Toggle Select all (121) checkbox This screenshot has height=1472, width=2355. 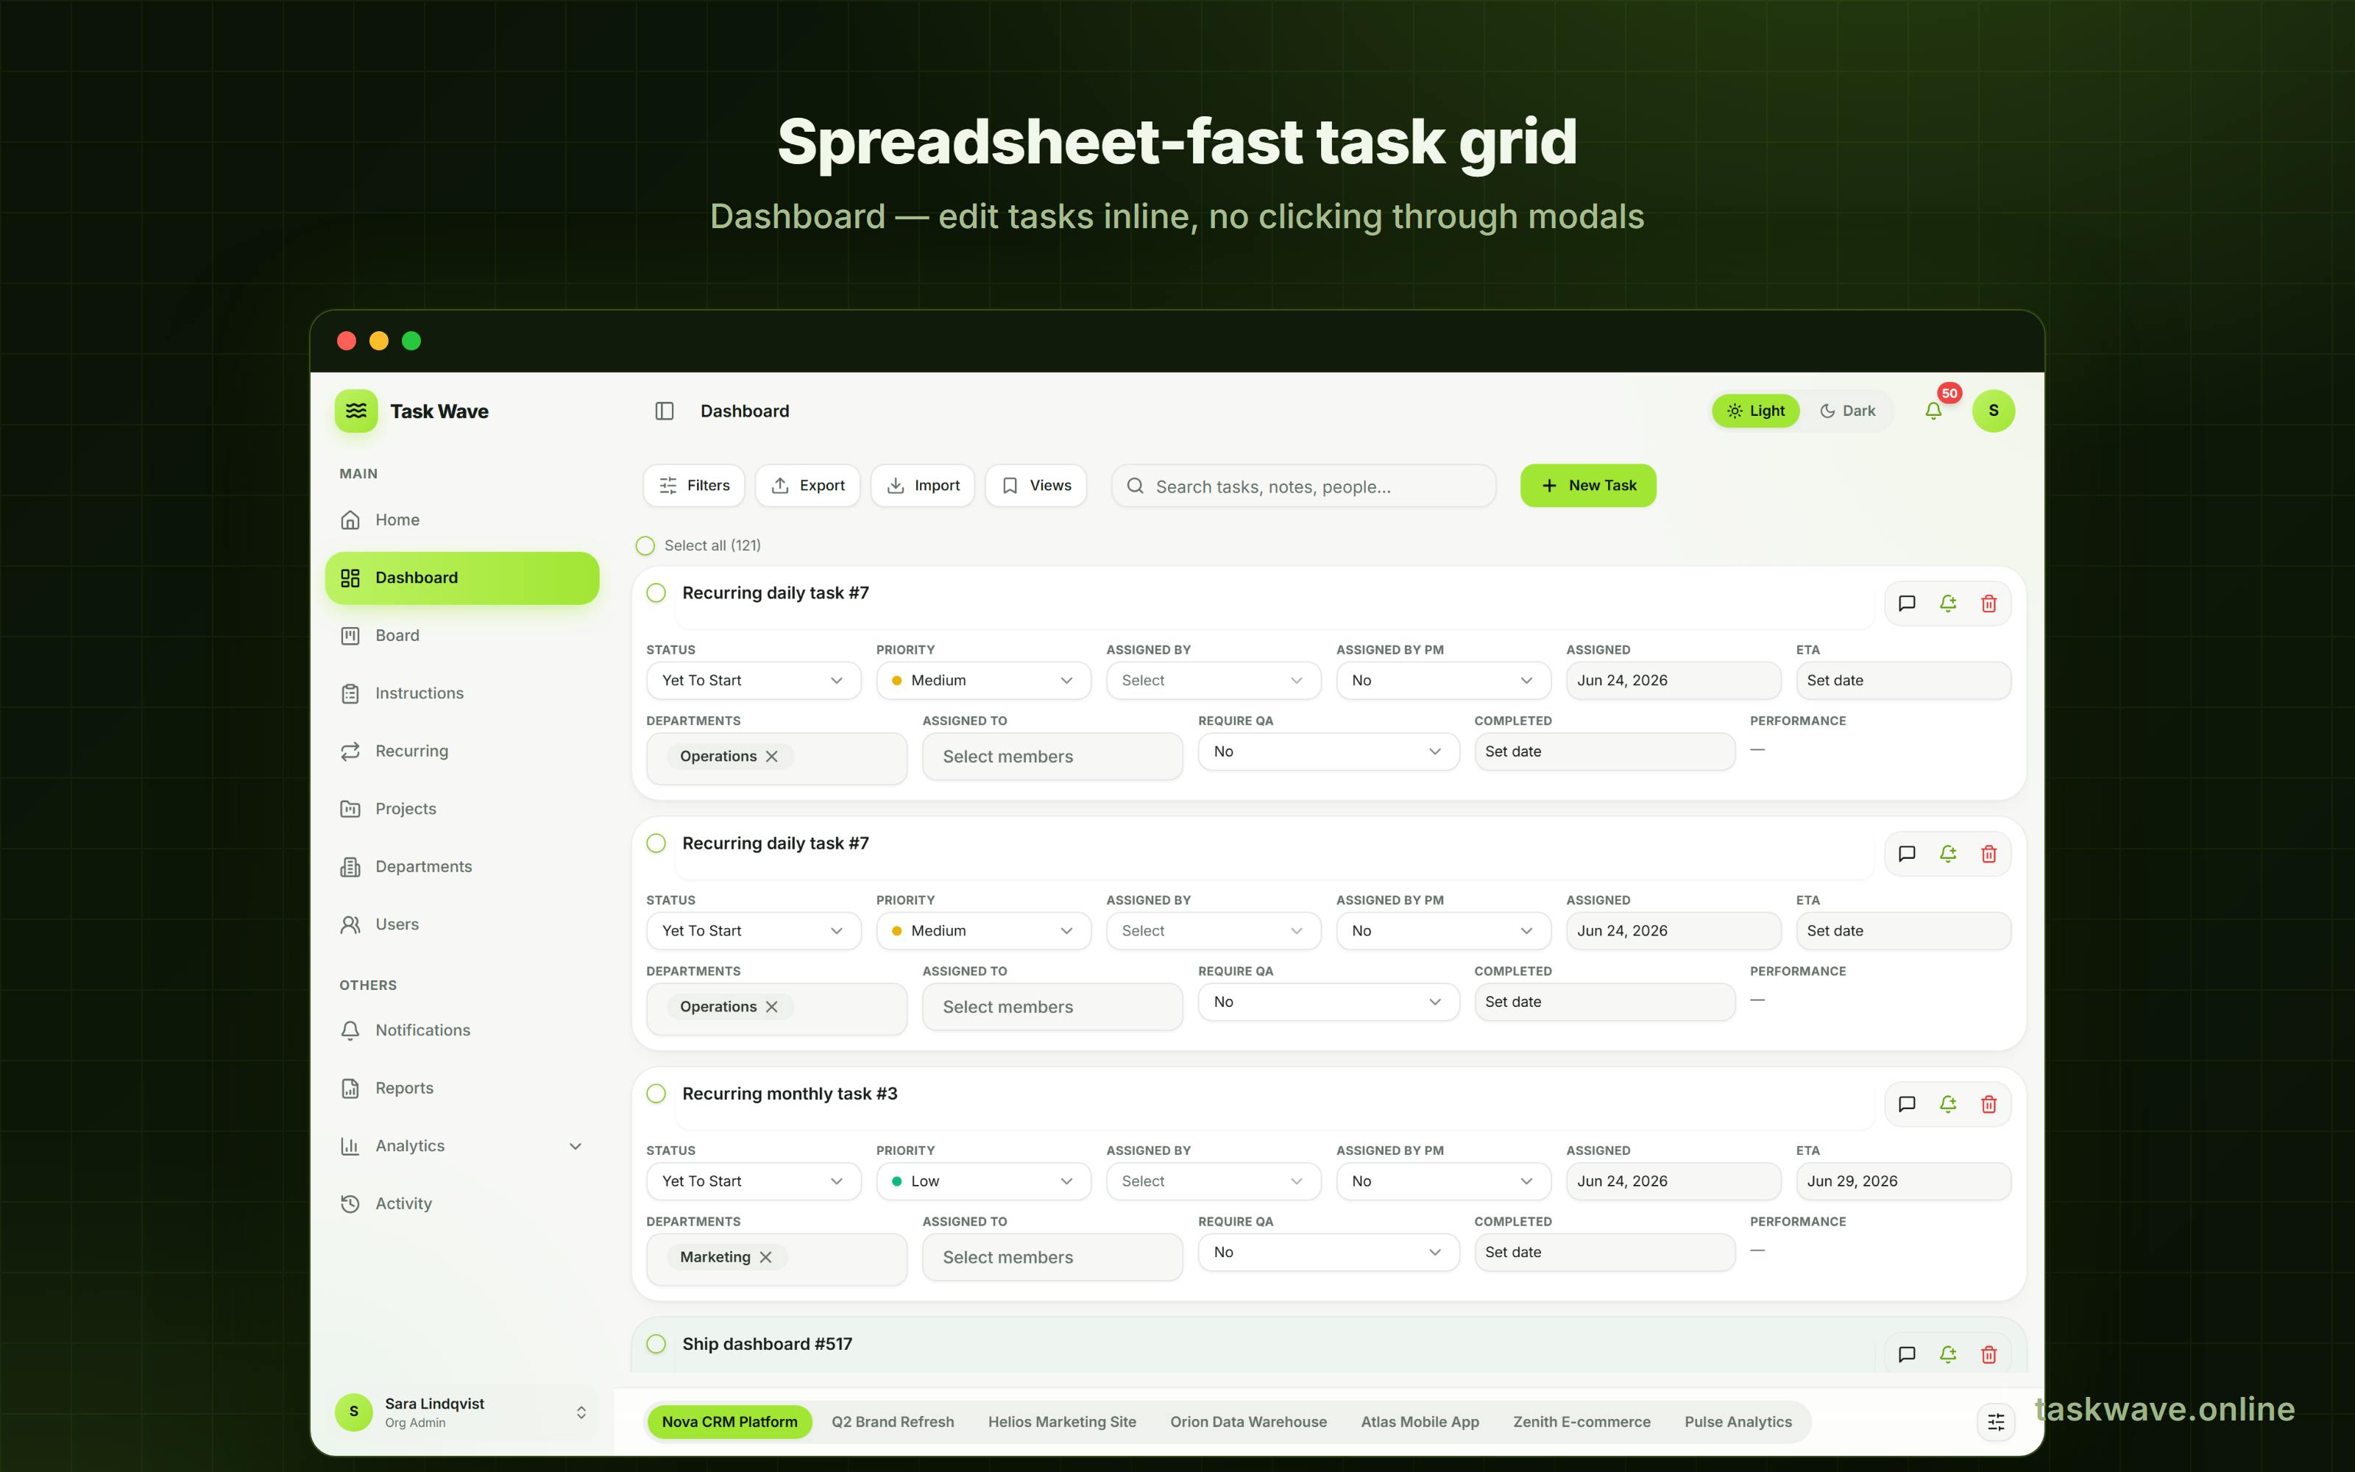click(645, 545)
